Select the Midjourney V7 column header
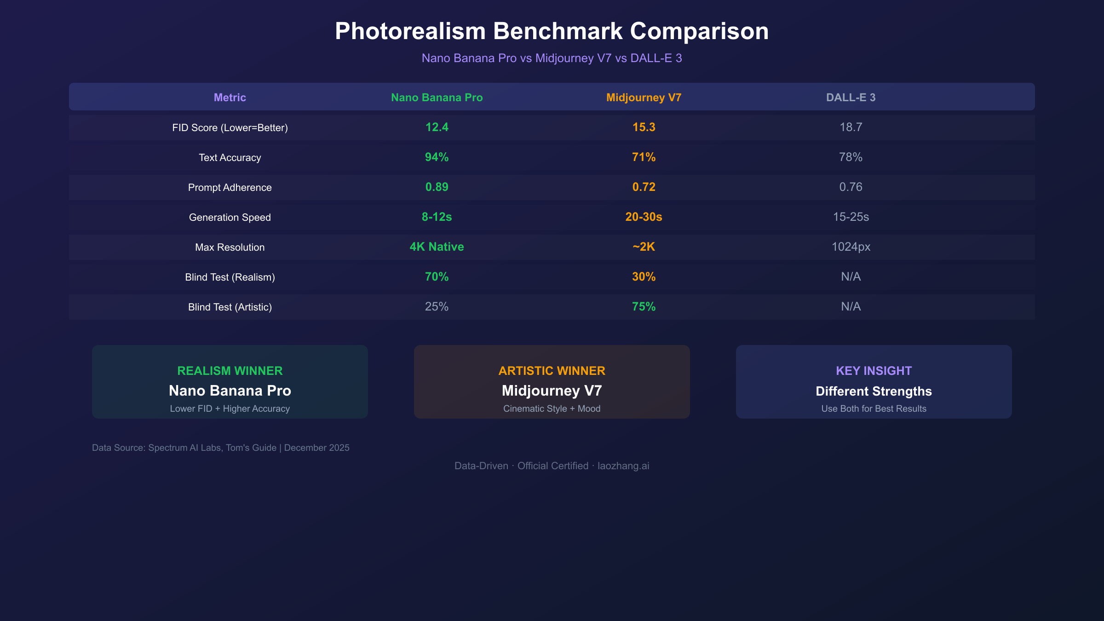Image resolution: width=1104 pixels, height=621 pixels. [x=644, y=98]
